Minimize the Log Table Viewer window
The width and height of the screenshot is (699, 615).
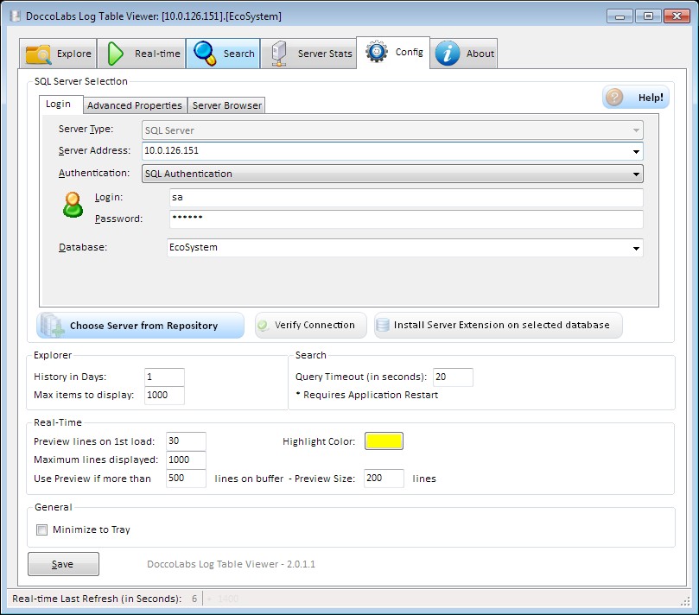pos(620,16)
